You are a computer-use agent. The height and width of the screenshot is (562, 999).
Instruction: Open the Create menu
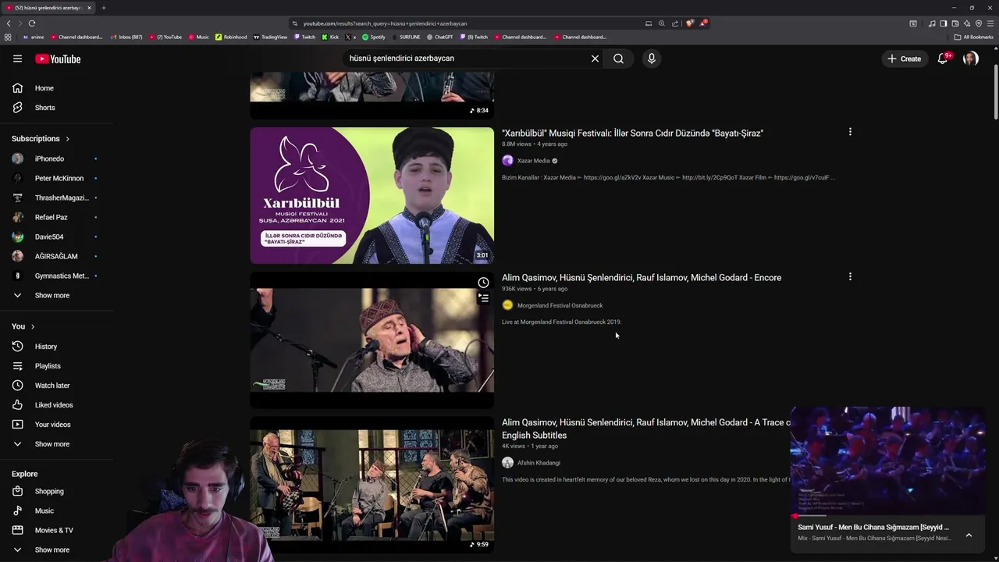(x=905, y=59)
